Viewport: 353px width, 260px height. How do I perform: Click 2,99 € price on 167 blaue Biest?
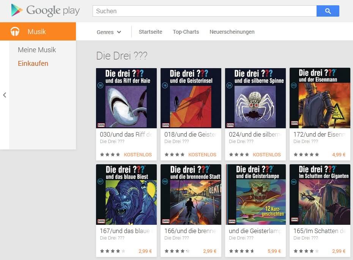pos(145,251)
